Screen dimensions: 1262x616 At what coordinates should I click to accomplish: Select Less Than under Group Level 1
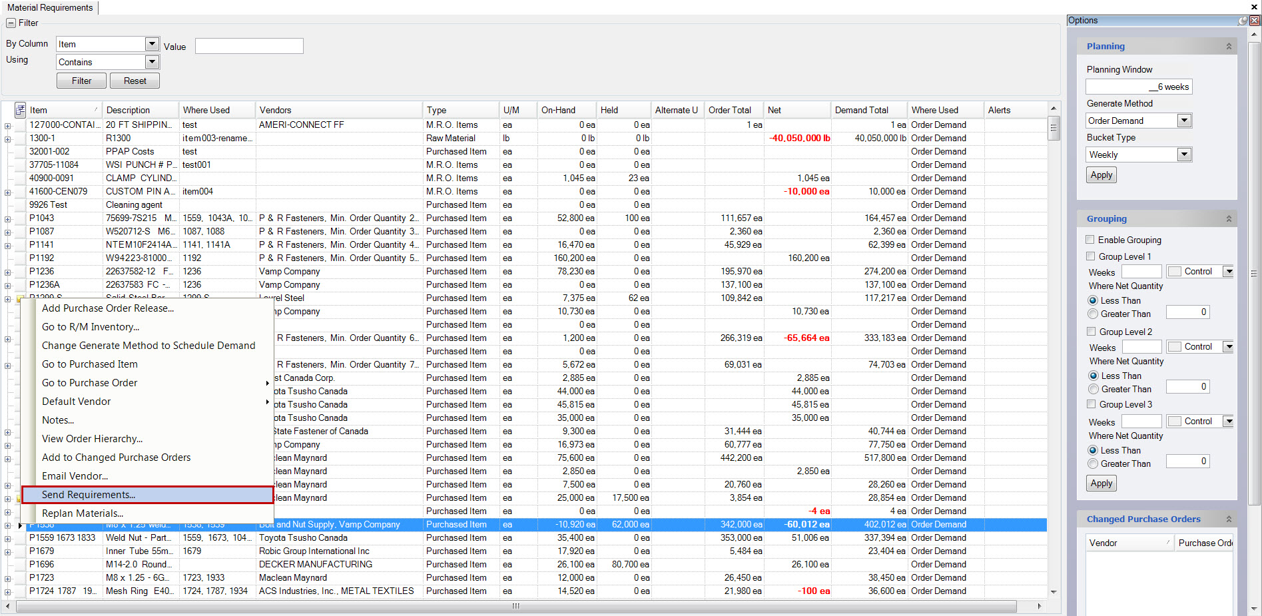(x=1093, y=300)
